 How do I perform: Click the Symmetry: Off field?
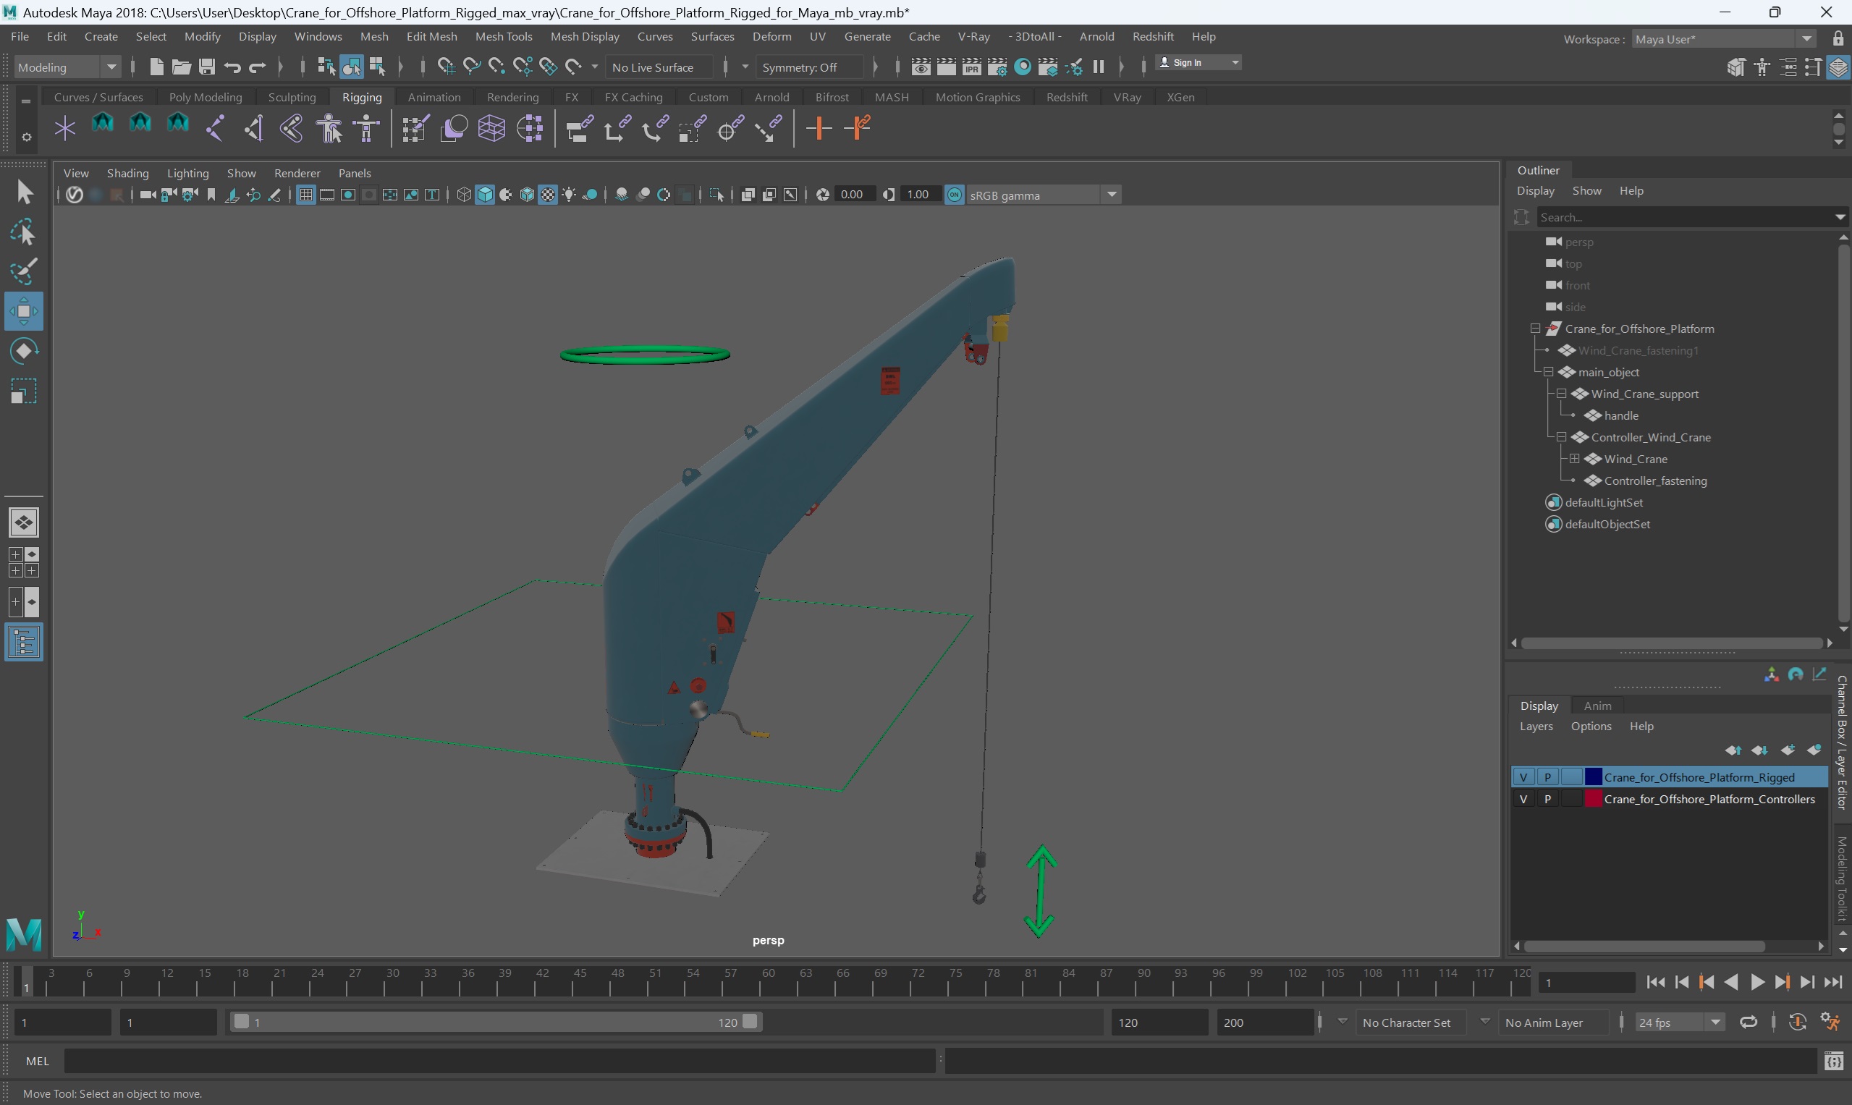click(x=809, y=67)
